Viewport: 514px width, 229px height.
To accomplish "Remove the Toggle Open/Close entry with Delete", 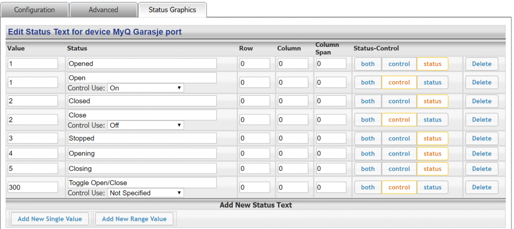I will pyautogui.click(x=482, y=187).
